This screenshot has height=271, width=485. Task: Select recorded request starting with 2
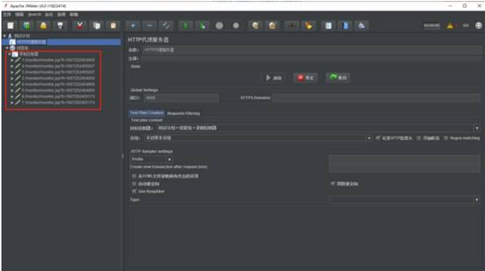pyautogui.click(x=58, y=78)
